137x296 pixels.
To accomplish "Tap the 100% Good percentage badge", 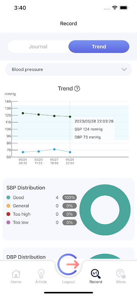I will (70, 198).
